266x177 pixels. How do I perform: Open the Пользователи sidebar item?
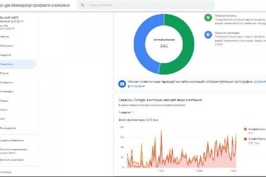pos(8,128)
